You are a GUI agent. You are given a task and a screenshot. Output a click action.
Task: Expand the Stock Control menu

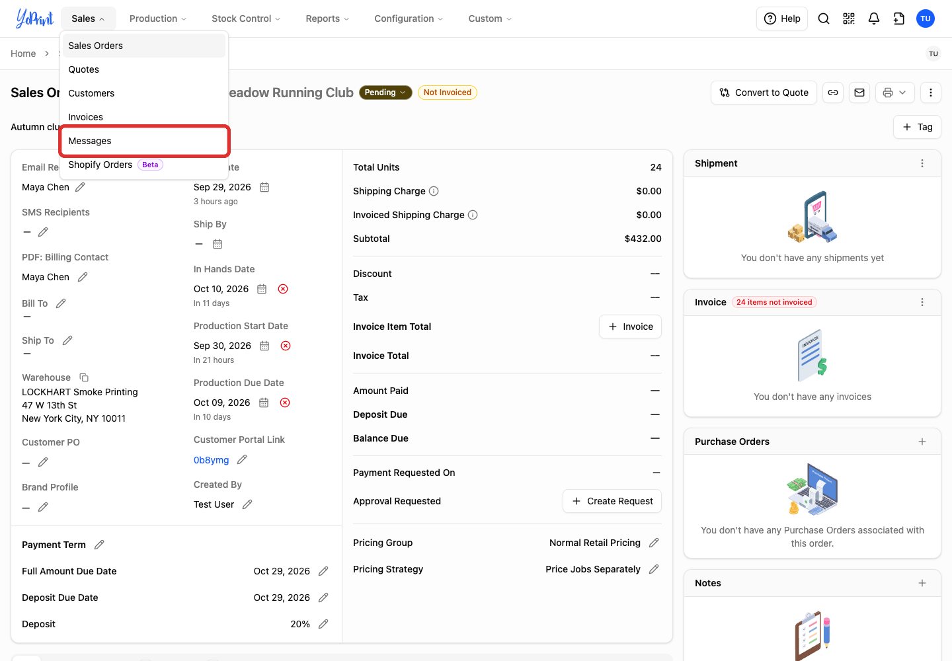[x=246, y=19]
